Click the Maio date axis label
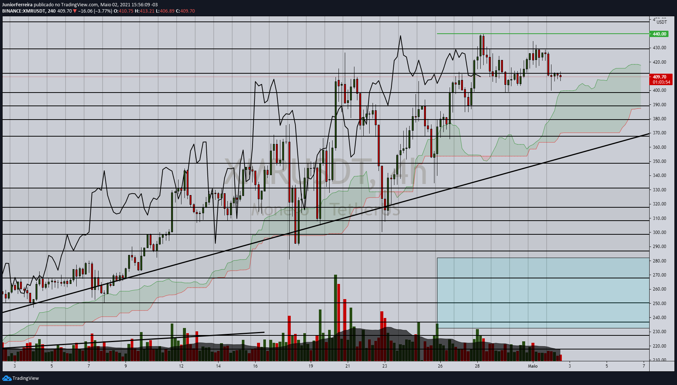The width and height of the screenshot is (677, 385). tap(533, 366)
